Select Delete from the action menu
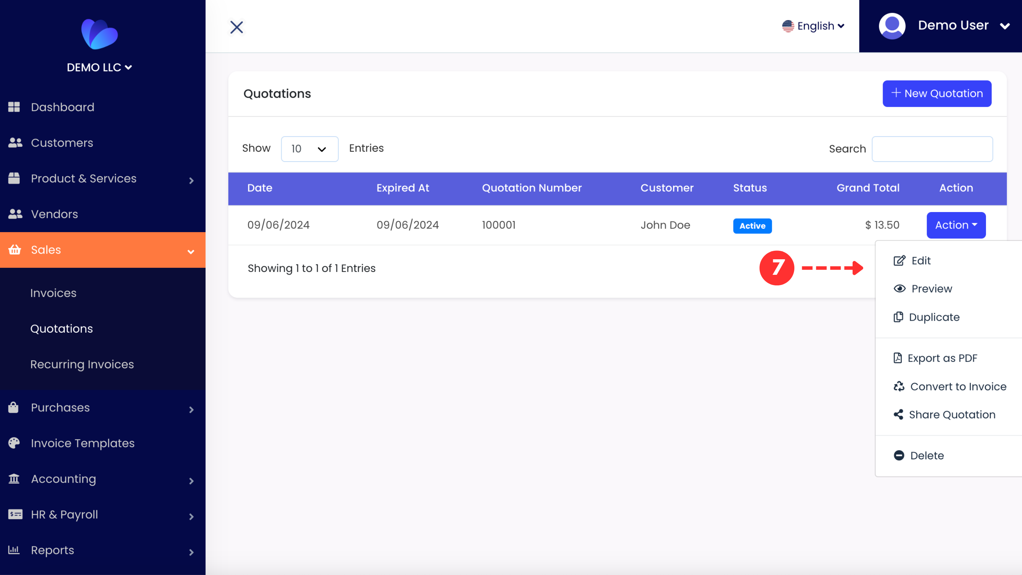 point(948,456)
